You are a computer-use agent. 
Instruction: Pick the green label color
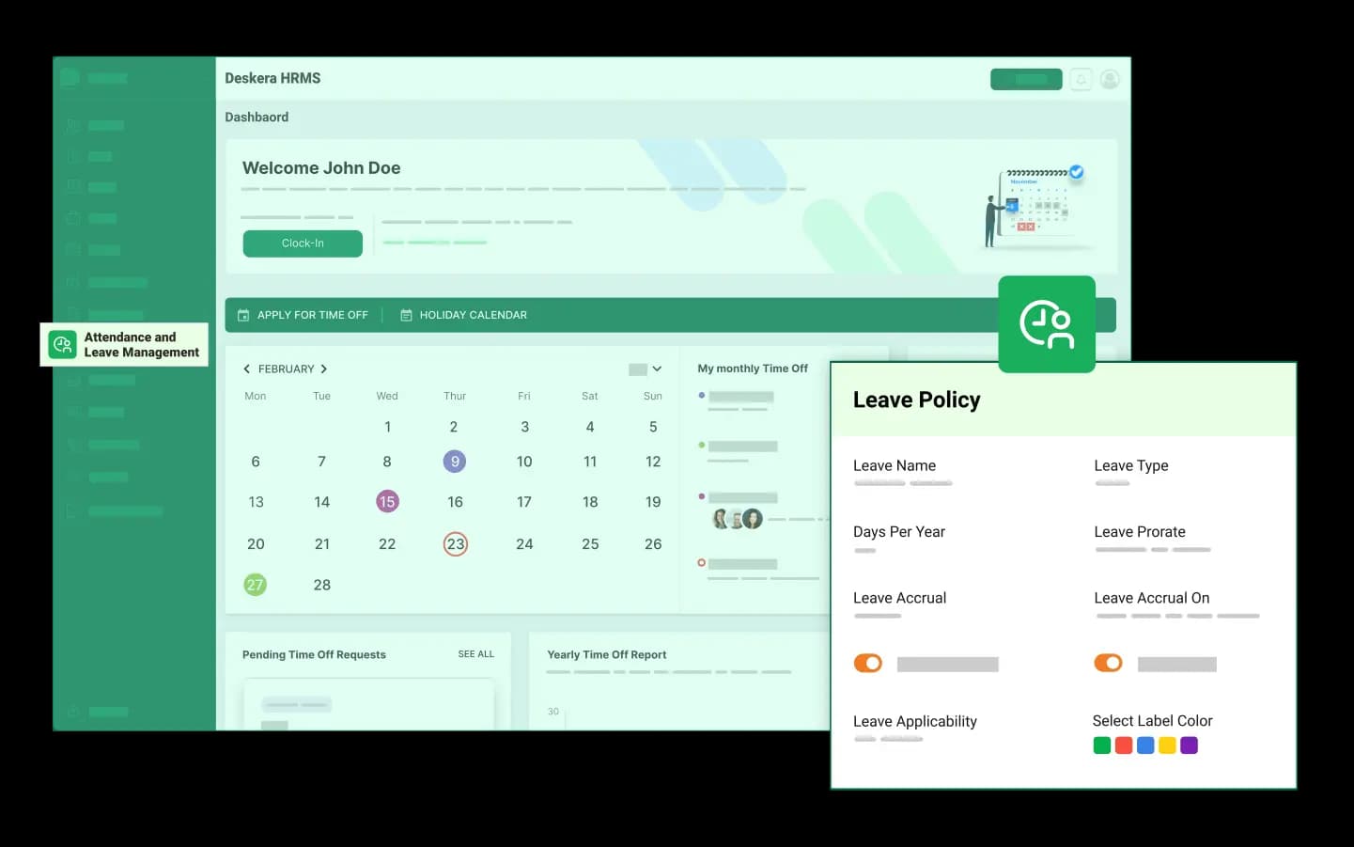coord(1102,745)
